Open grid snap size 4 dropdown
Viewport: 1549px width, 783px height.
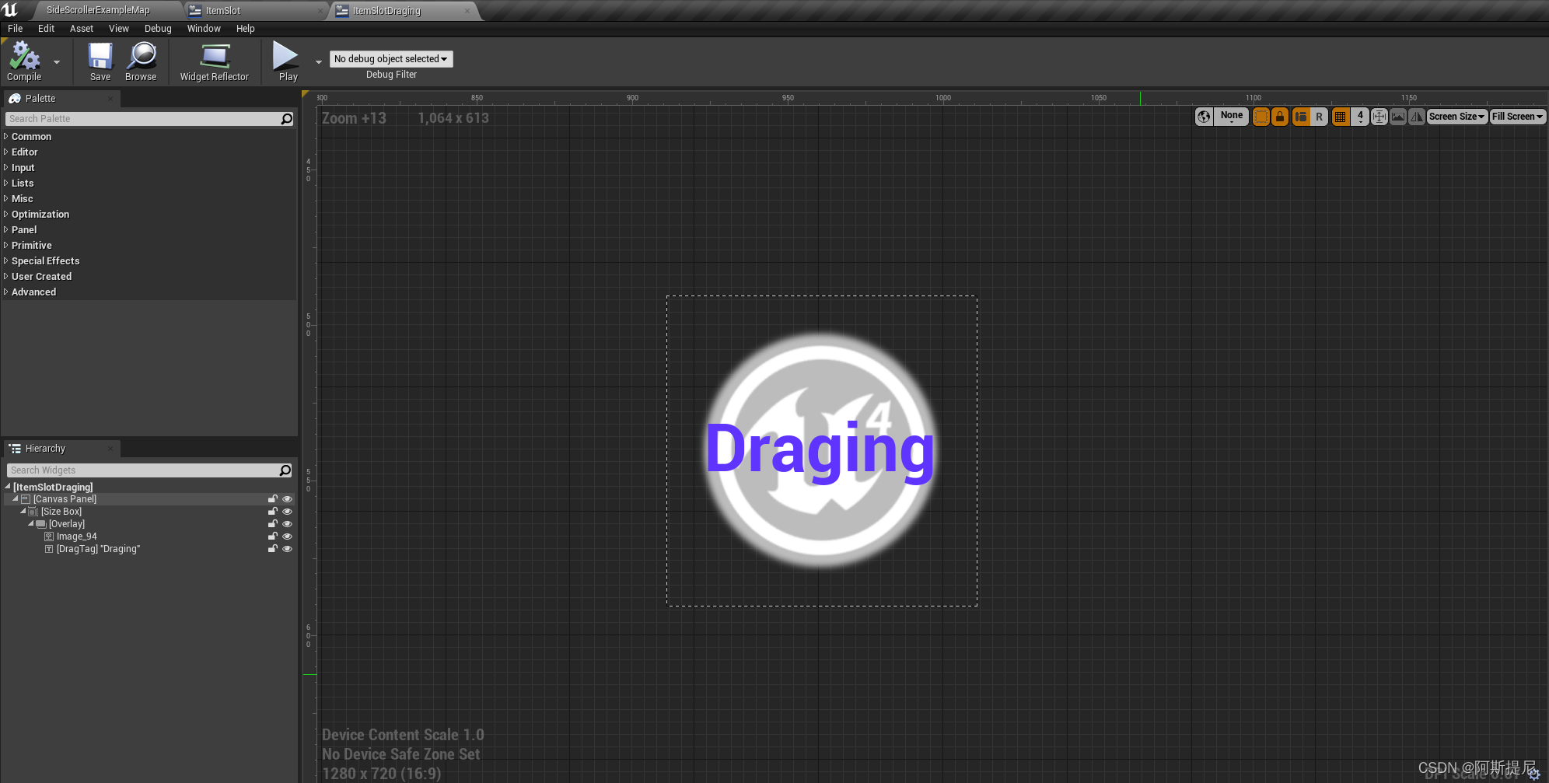point(1360,117)
